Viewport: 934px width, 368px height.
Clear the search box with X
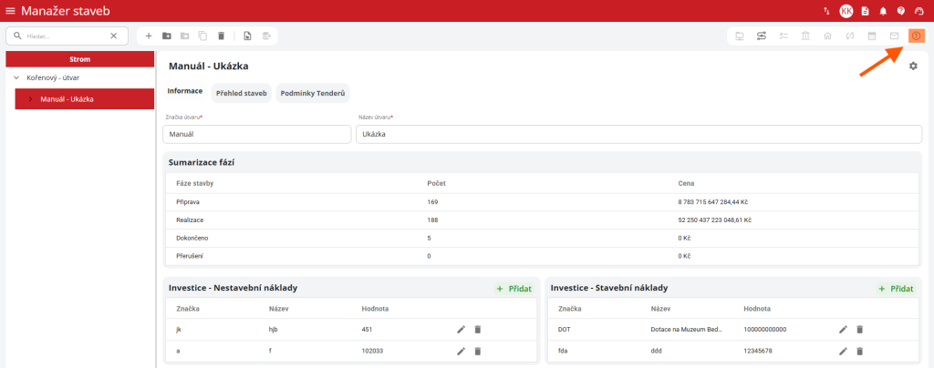point(113,36)
